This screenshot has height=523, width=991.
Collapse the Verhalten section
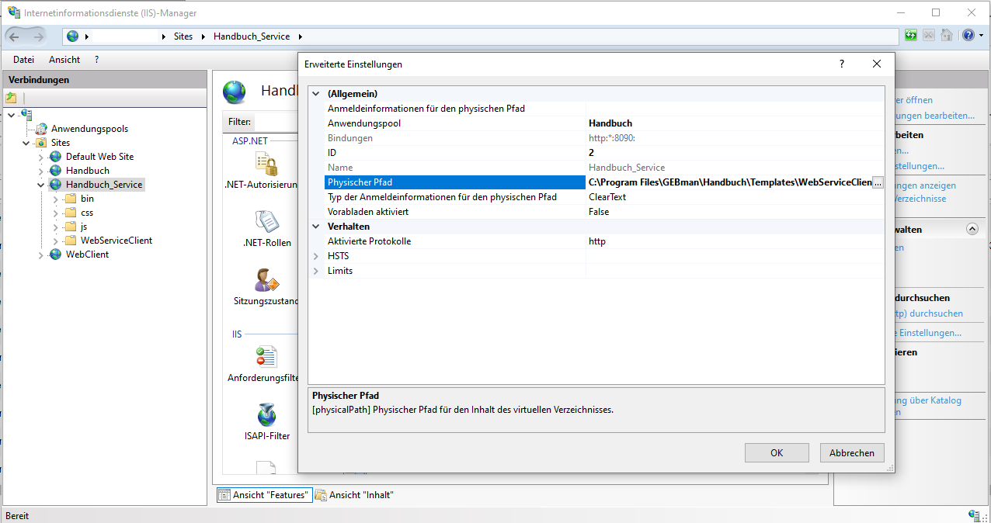316,227
